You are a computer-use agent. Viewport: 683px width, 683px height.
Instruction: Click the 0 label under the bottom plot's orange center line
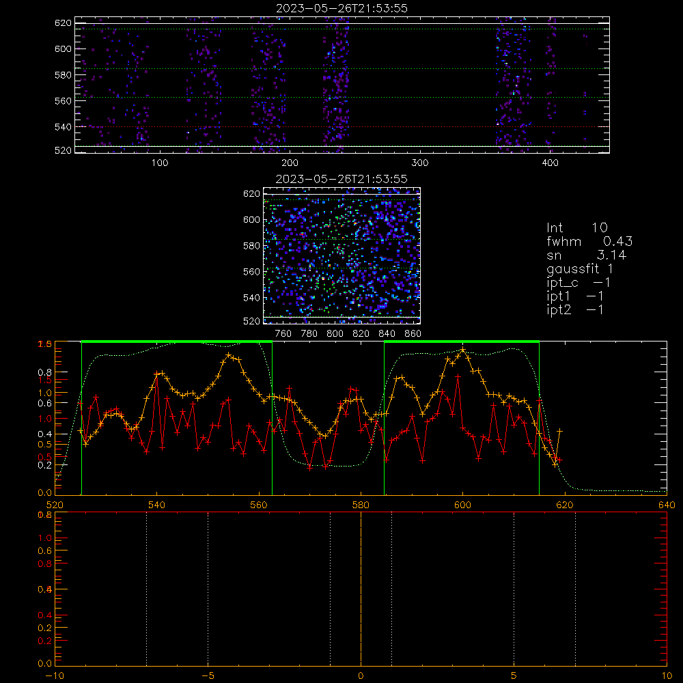click(x=361, y=676)
